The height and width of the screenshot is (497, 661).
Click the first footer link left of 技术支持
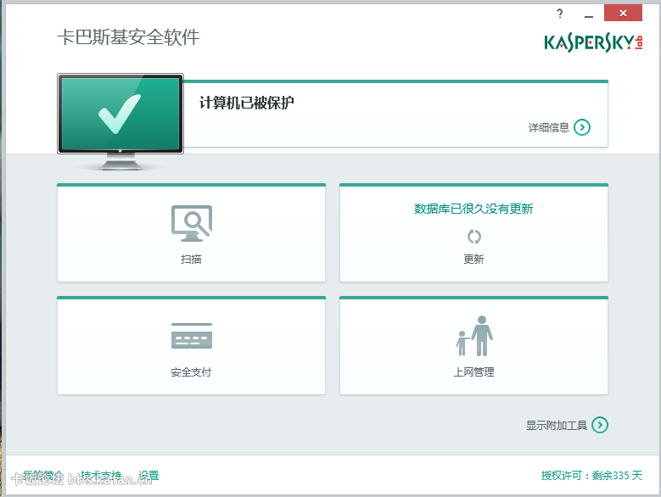click(43, 476)
